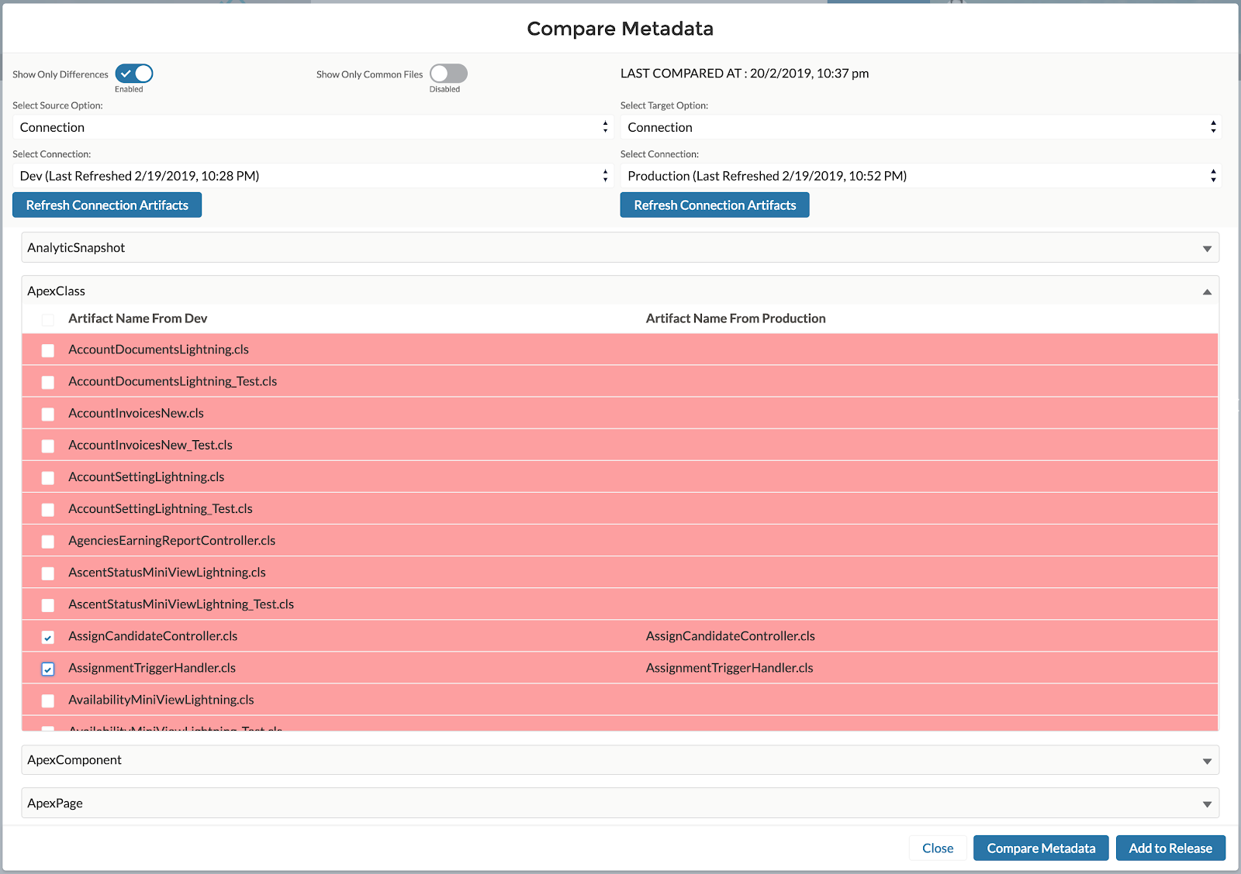Uncheck AssignmentTriggerHandler.cls checkbox
This screenshot has width=1241, height=874.
point(48,669)
